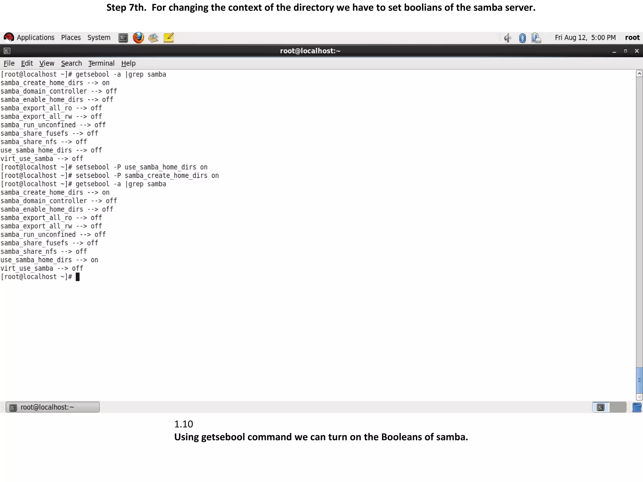Switch to first workspace in pager
Screen dimensions: 643x482
[x=601, y=407]
